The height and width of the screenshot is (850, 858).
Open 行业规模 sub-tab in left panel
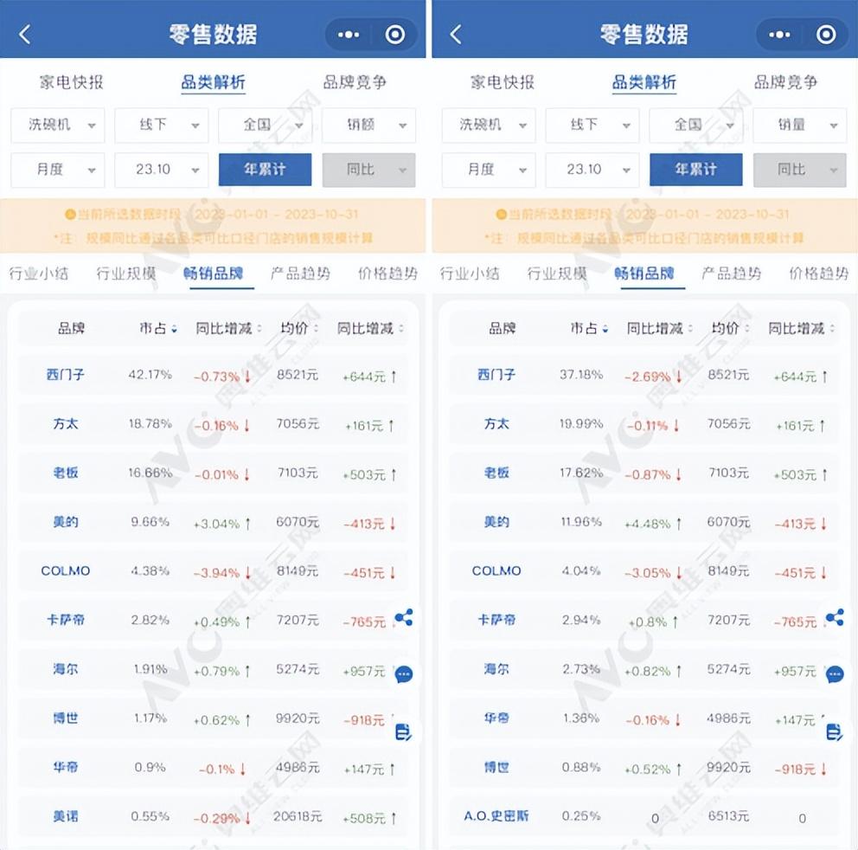click(x=126, y=274)
